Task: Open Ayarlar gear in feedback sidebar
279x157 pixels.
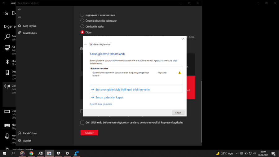Action: [x=20, y=141]
